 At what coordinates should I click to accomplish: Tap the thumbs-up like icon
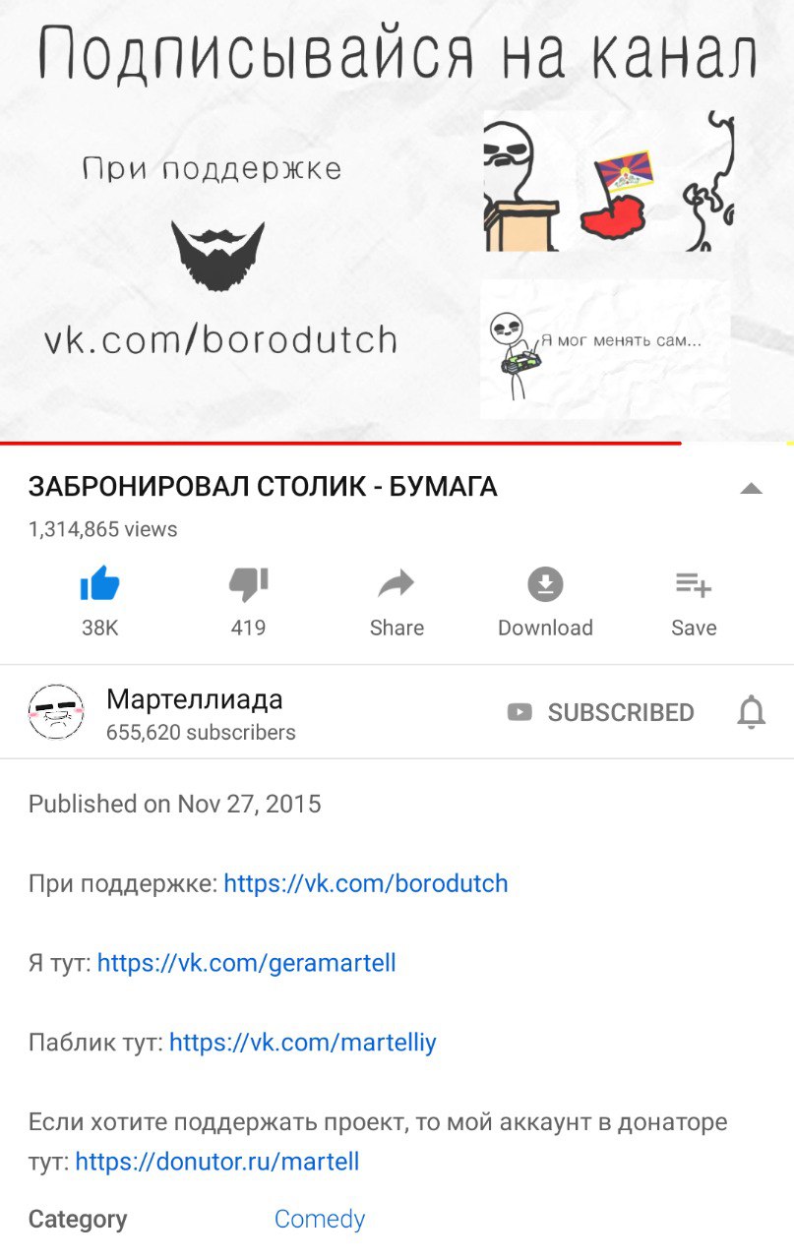click(99, 584)
